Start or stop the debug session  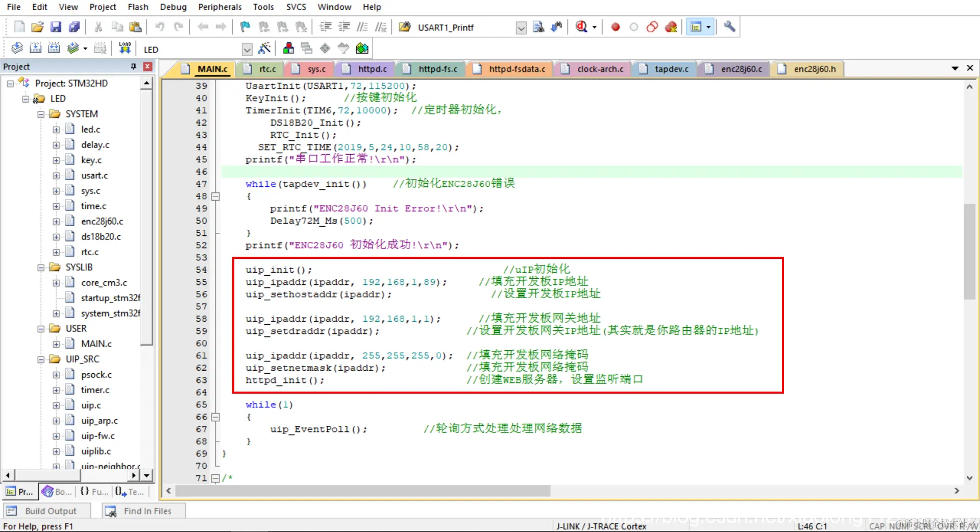tap(581, 27)
